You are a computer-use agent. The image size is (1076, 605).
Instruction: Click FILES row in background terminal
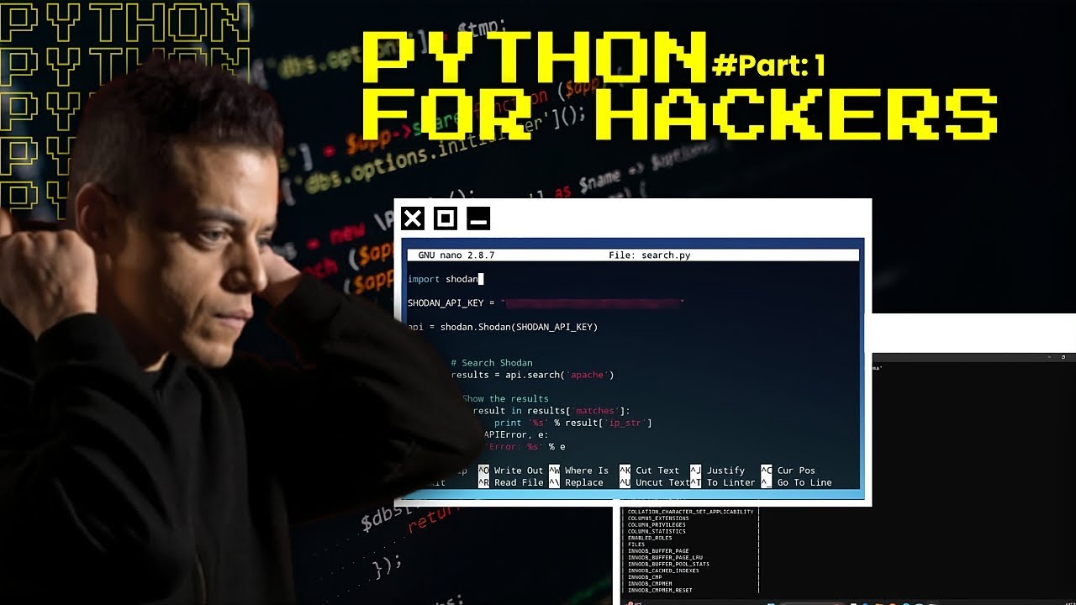coord(636,544)
